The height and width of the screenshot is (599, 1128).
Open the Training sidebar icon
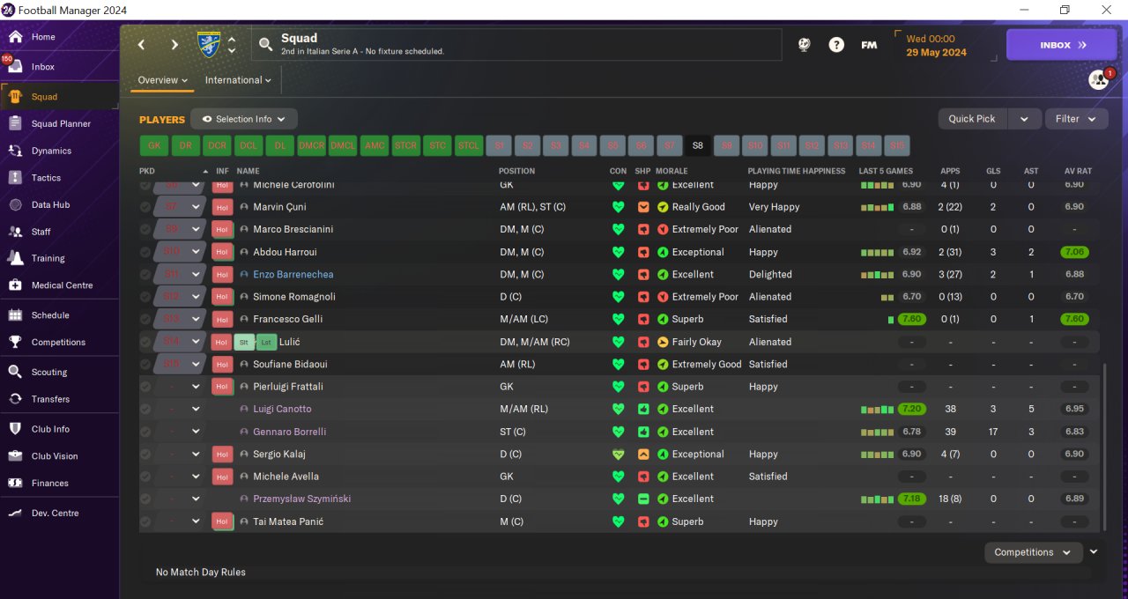[15, 258]
